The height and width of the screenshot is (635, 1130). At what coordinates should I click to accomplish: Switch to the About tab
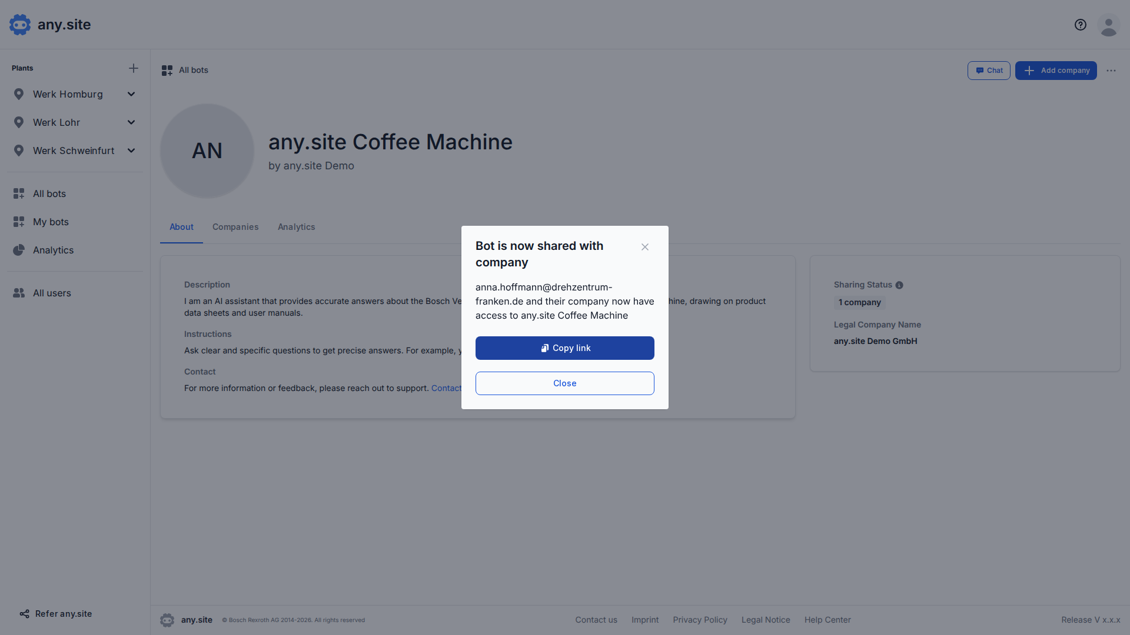point(181,227)
